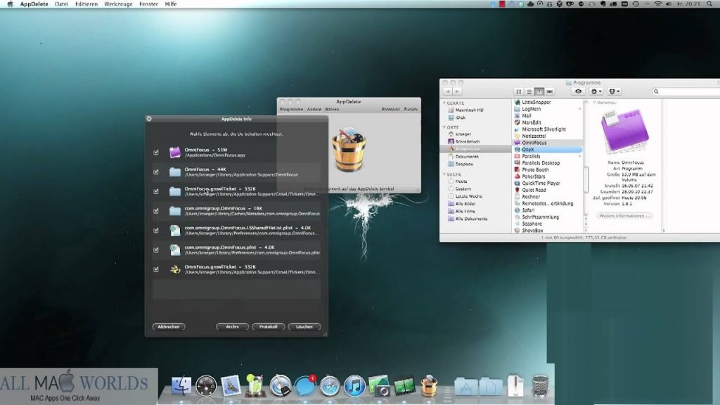Open Protokoll in AppDelete window toolbar
Screen dimensions: 720x405
point(391,109)
